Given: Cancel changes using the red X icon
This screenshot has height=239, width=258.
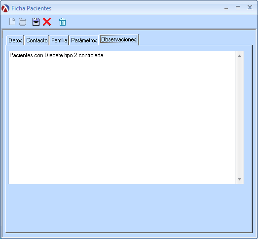Looking at the screenshot, I should [47, 22].
